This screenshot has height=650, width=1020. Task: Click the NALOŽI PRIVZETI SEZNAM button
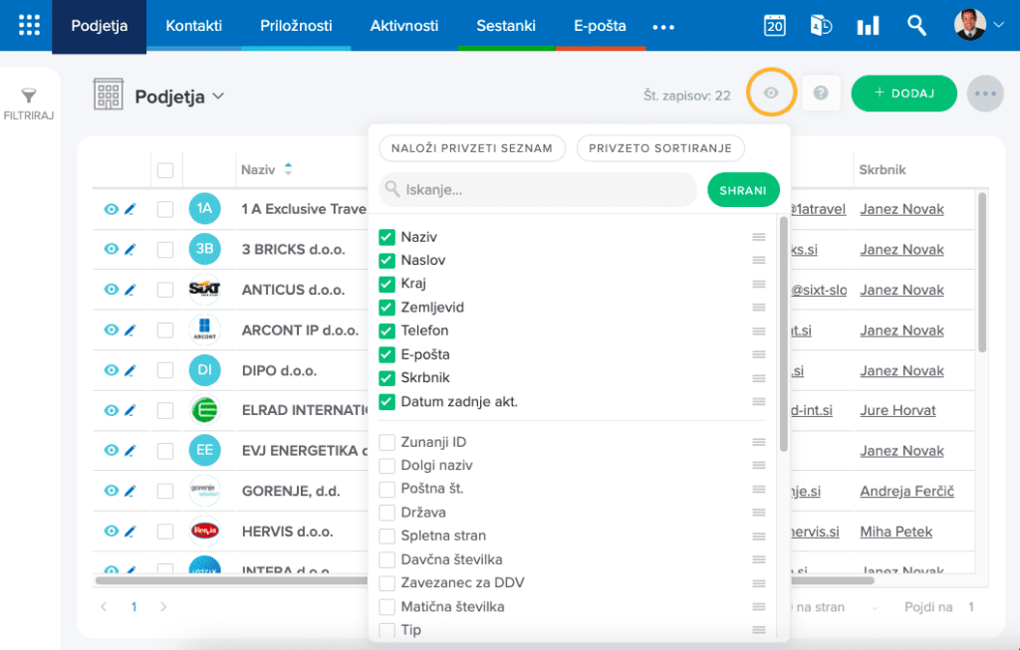coord(472,148)
